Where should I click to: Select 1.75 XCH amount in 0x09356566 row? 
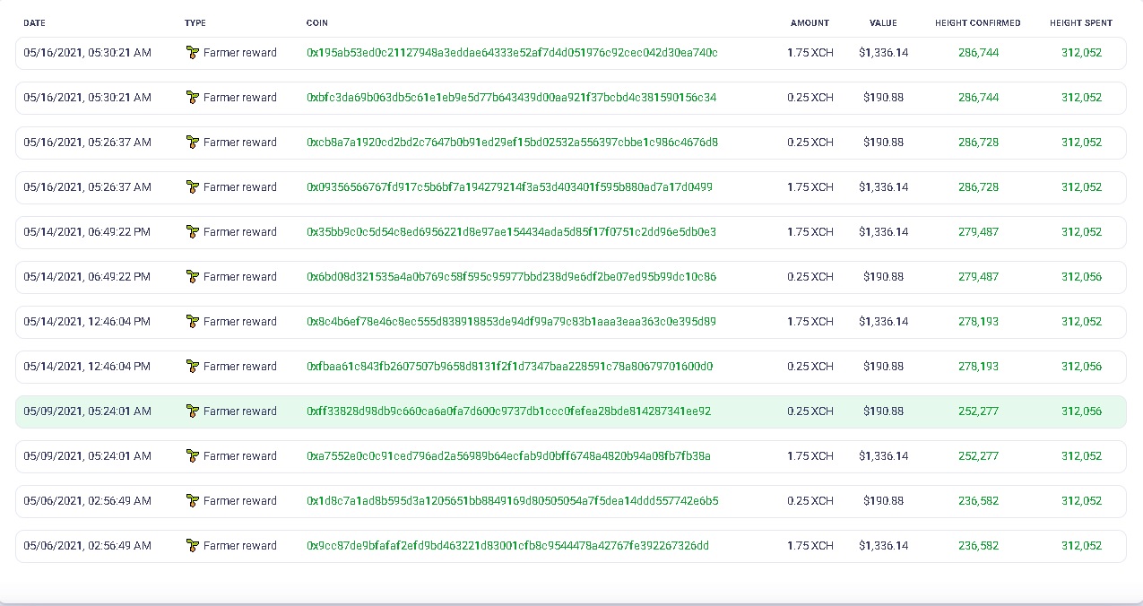[x=810, y=187]
